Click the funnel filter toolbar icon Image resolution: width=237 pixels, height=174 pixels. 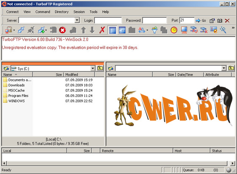(x=154, y=30)
